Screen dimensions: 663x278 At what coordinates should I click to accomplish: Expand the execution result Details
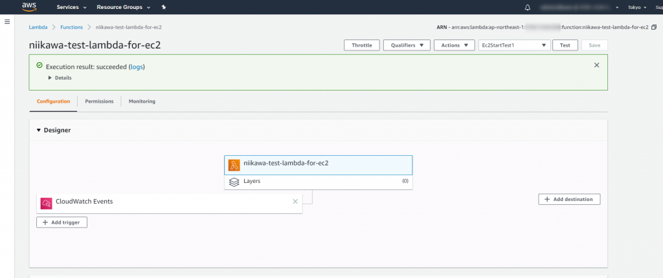pyautogui.click(x=60, y=78)
